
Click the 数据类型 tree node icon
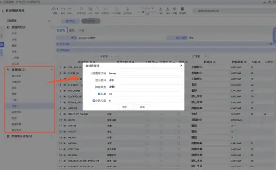(x=8, y=27)
